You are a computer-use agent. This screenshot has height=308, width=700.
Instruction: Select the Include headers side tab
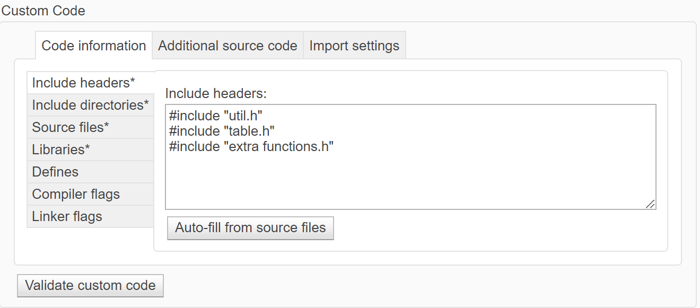coord(83,83)
